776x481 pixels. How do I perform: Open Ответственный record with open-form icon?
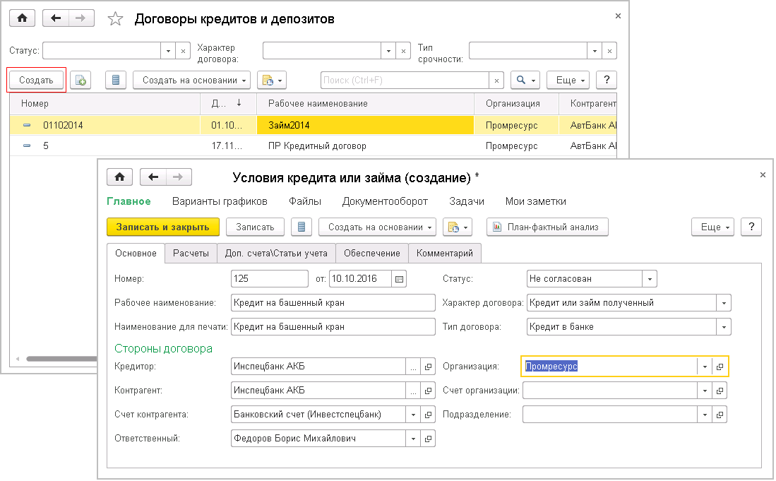coord(428,439)
